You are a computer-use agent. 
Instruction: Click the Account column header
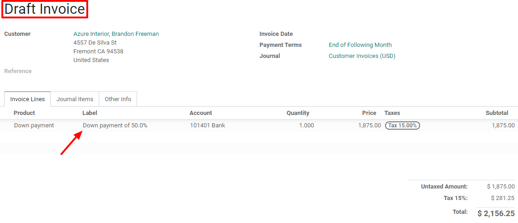click(x=201, y=113)
